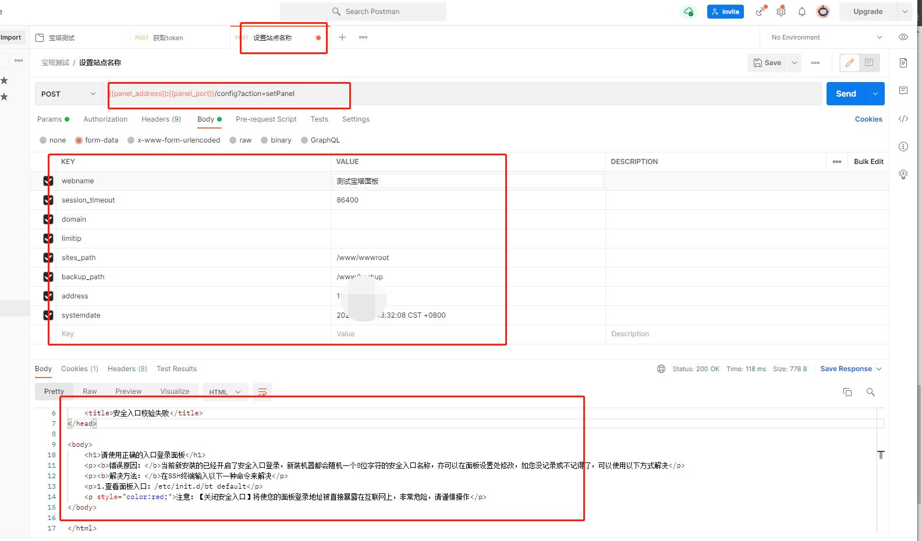The image size is (922, 541).
Task: Switch to edit mode pencil icon
Action: [x=850, y=63]
